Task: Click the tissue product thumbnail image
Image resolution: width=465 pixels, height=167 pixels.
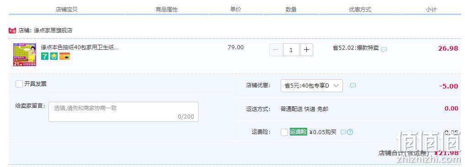Action: (25, 55)
